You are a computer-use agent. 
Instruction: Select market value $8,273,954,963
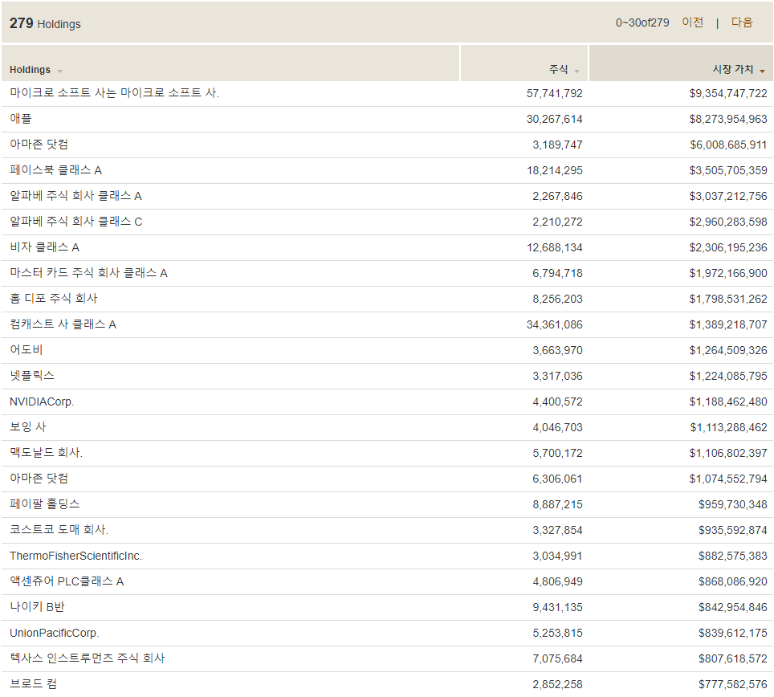click(728, 119)
